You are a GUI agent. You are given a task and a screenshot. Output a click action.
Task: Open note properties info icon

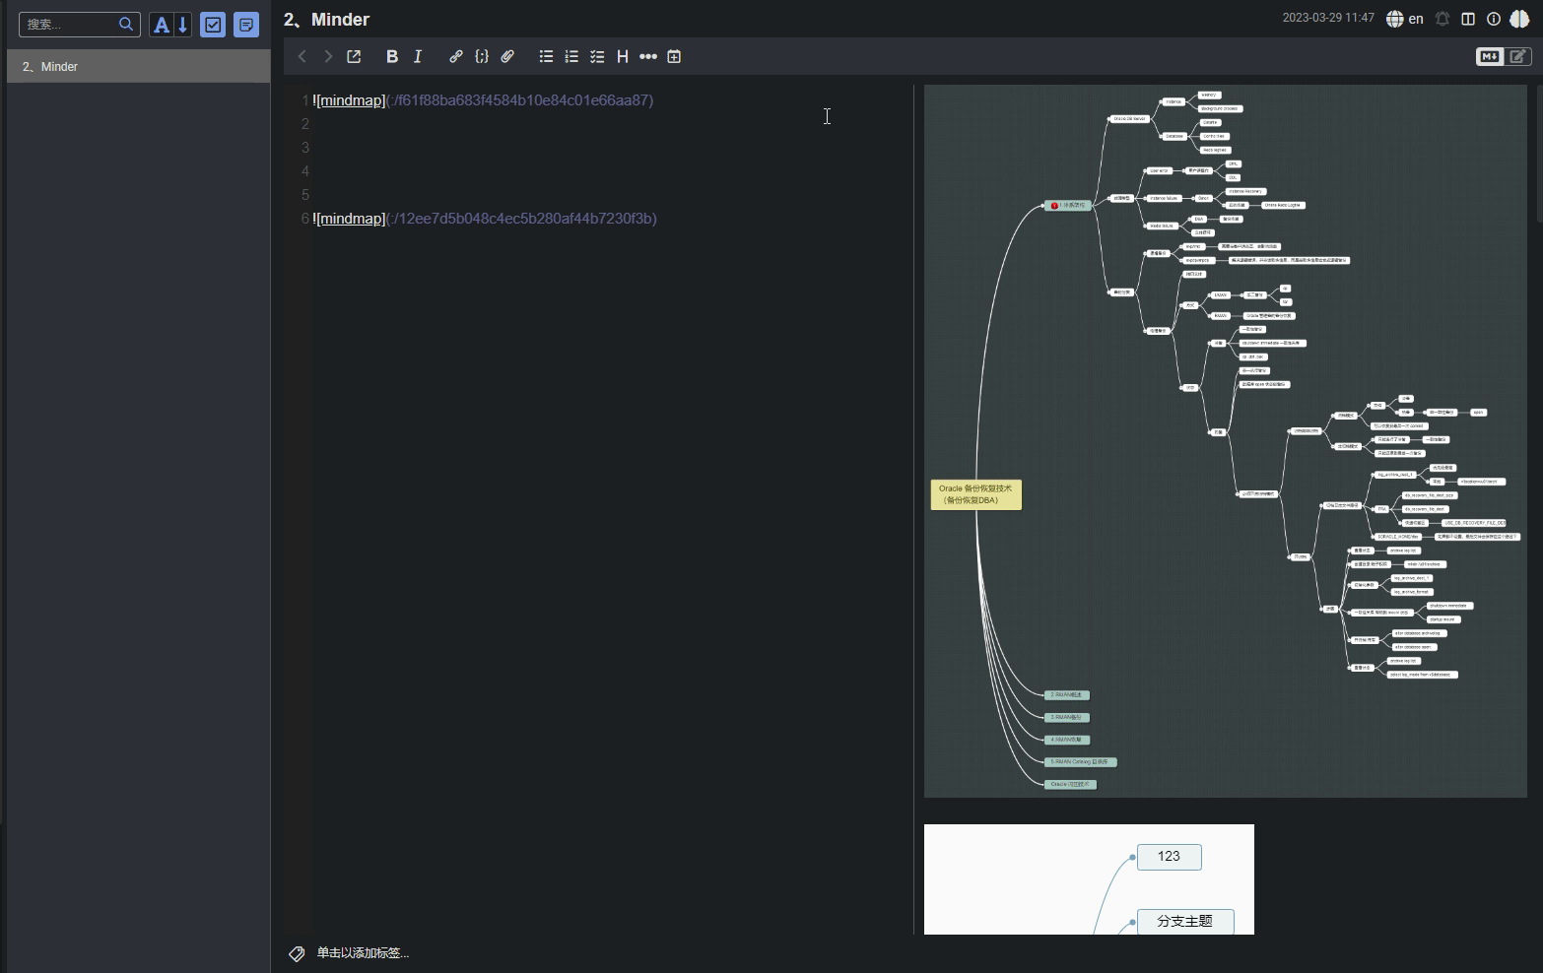click(x=1494, y=19)
